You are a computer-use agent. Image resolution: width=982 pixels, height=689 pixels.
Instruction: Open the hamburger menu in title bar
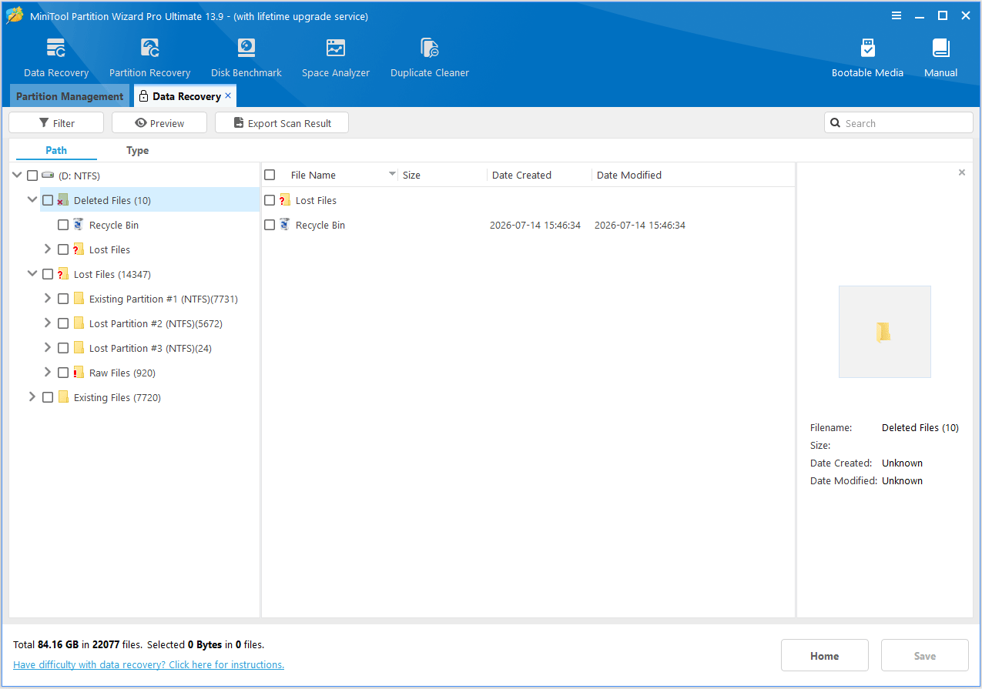897,15
